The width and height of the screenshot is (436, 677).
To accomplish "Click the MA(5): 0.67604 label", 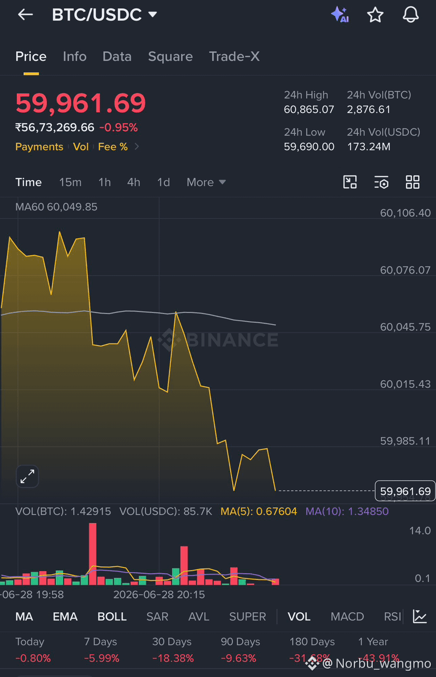I will [x=259, y=512].
